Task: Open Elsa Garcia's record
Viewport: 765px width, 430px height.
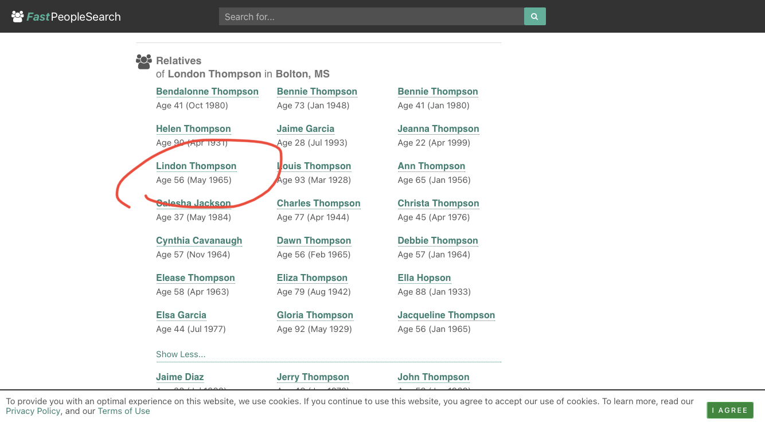Action: (x=181, y=315)
